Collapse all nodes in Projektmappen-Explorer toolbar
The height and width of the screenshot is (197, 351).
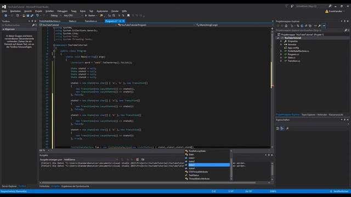point(306,26)
